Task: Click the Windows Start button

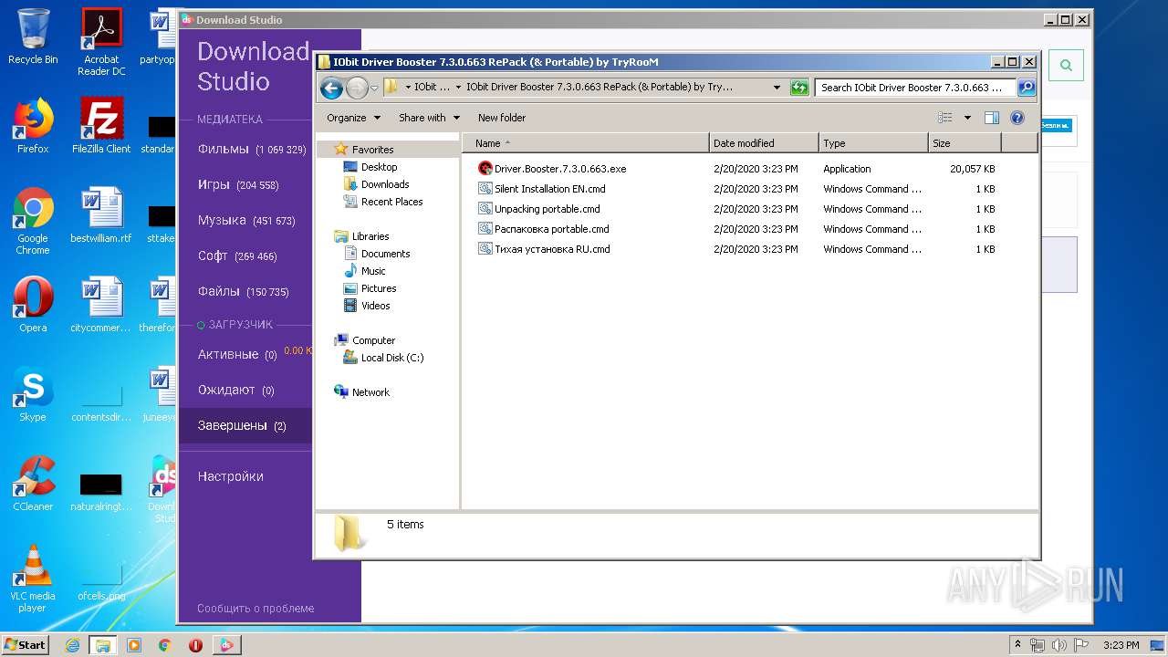Action: [x=26, y=644]
